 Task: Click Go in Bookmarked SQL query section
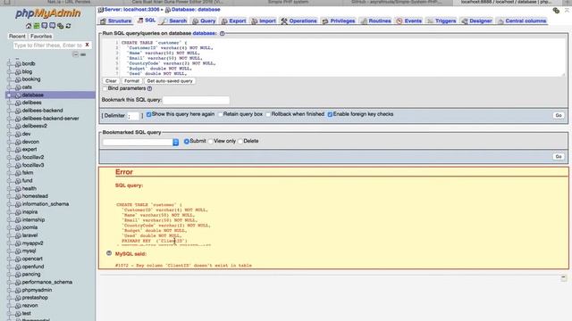coord(559,157)
